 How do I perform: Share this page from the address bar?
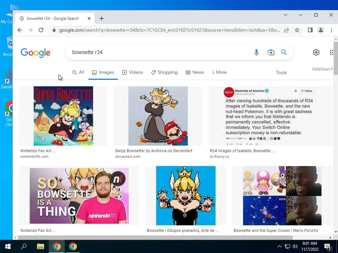pyautogui.click(x=287, y=30)
